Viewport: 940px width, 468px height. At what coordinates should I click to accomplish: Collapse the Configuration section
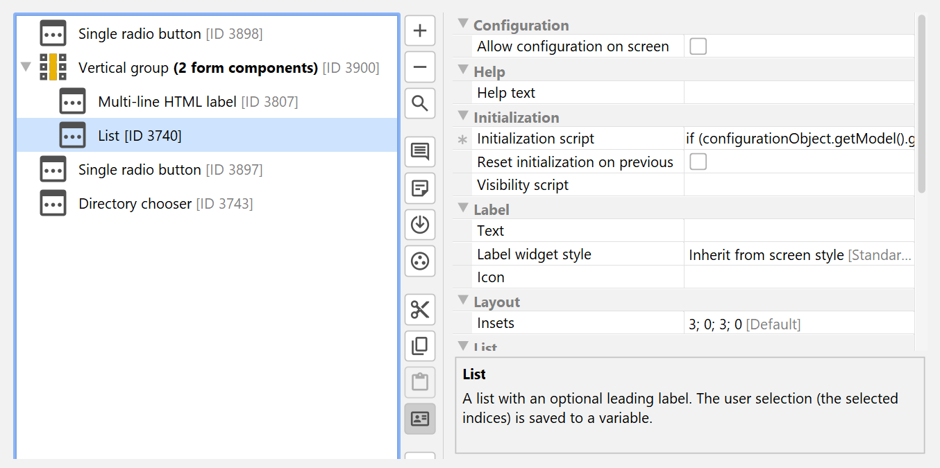pyautogui.click(x=463, y=25)
